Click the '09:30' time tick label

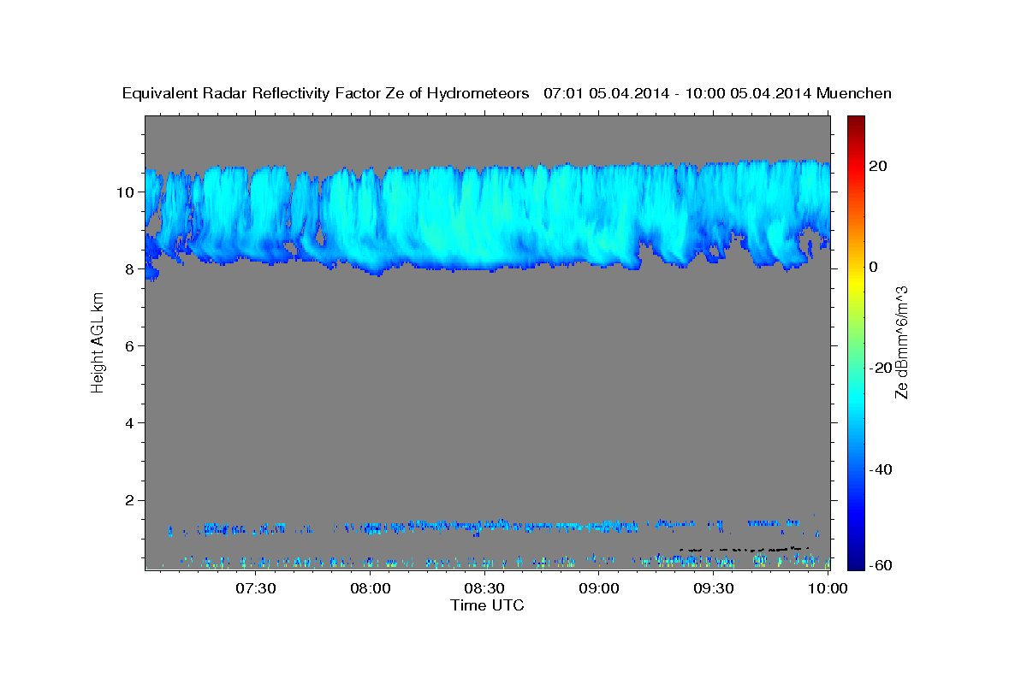coord(714,588)
